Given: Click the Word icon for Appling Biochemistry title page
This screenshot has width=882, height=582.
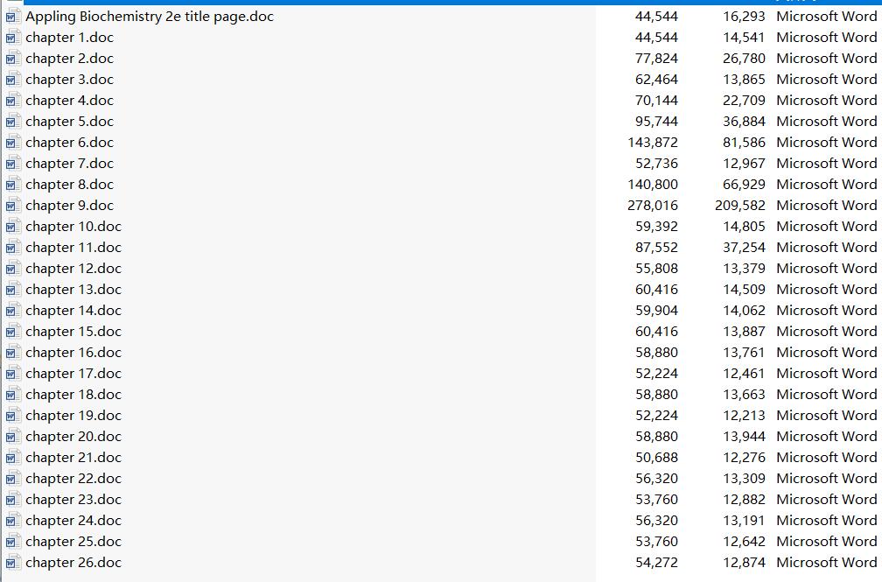Looking at the screenshot, I should click(13, 17).
